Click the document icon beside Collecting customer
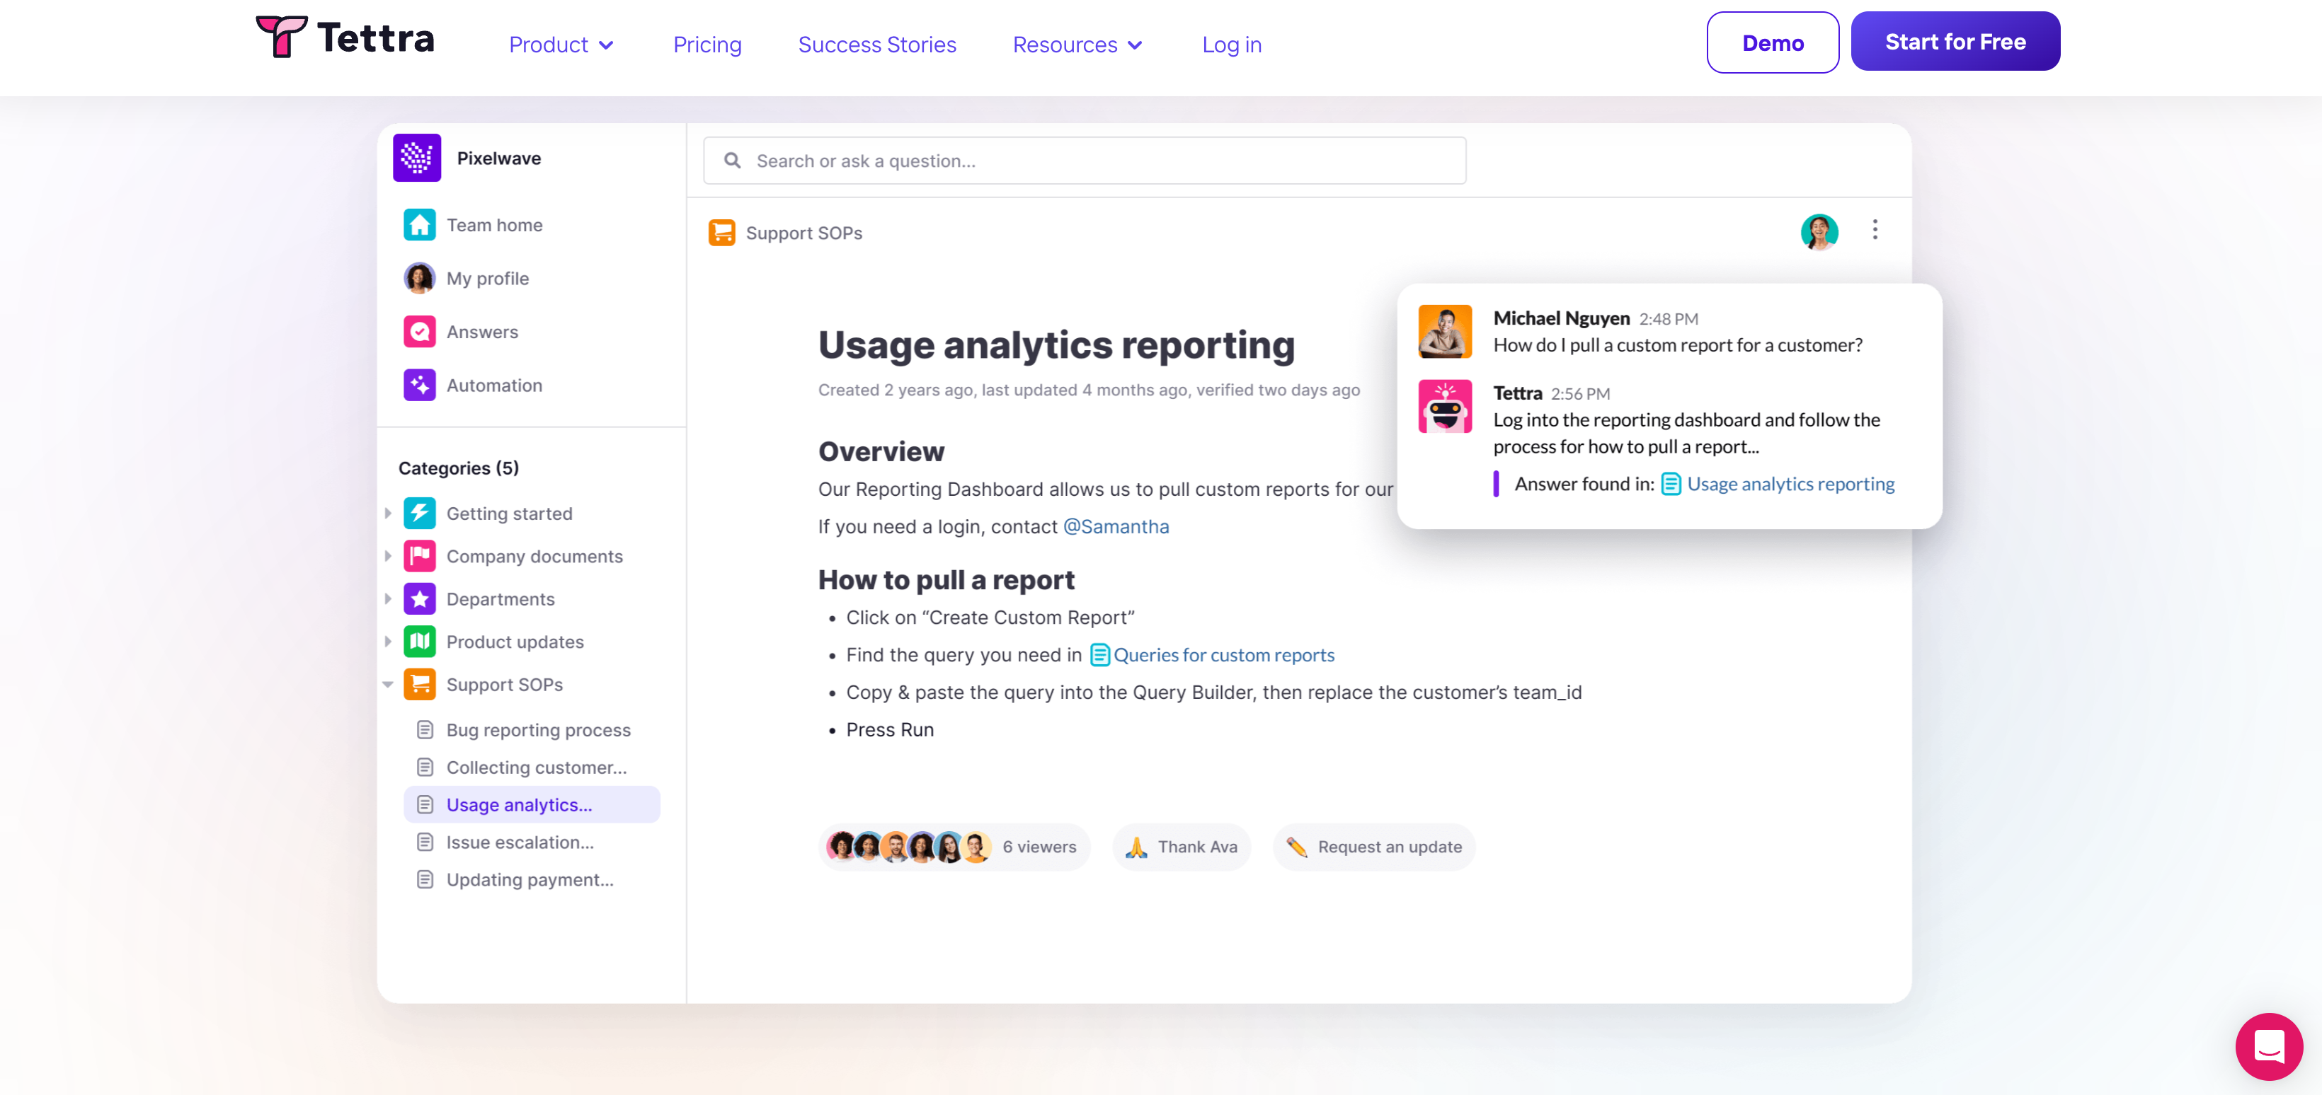2322x1095 pixels. (x=425, y=767)
